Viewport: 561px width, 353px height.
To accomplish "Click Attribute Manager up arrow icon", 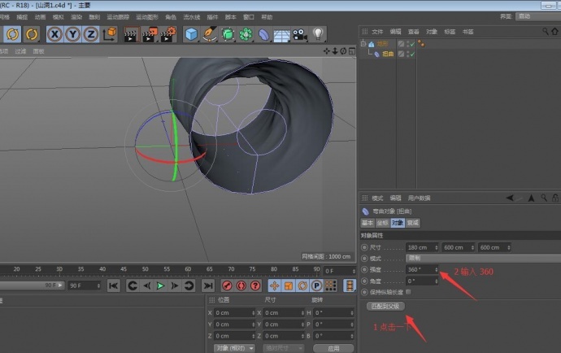I will (x=531, y=198).
